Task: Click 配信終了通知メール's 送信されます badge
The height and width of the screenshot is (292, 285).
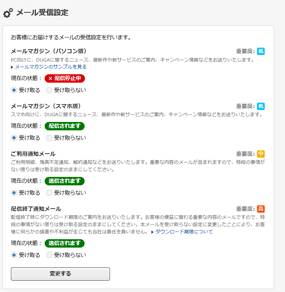Action: (x=65, y=243)
